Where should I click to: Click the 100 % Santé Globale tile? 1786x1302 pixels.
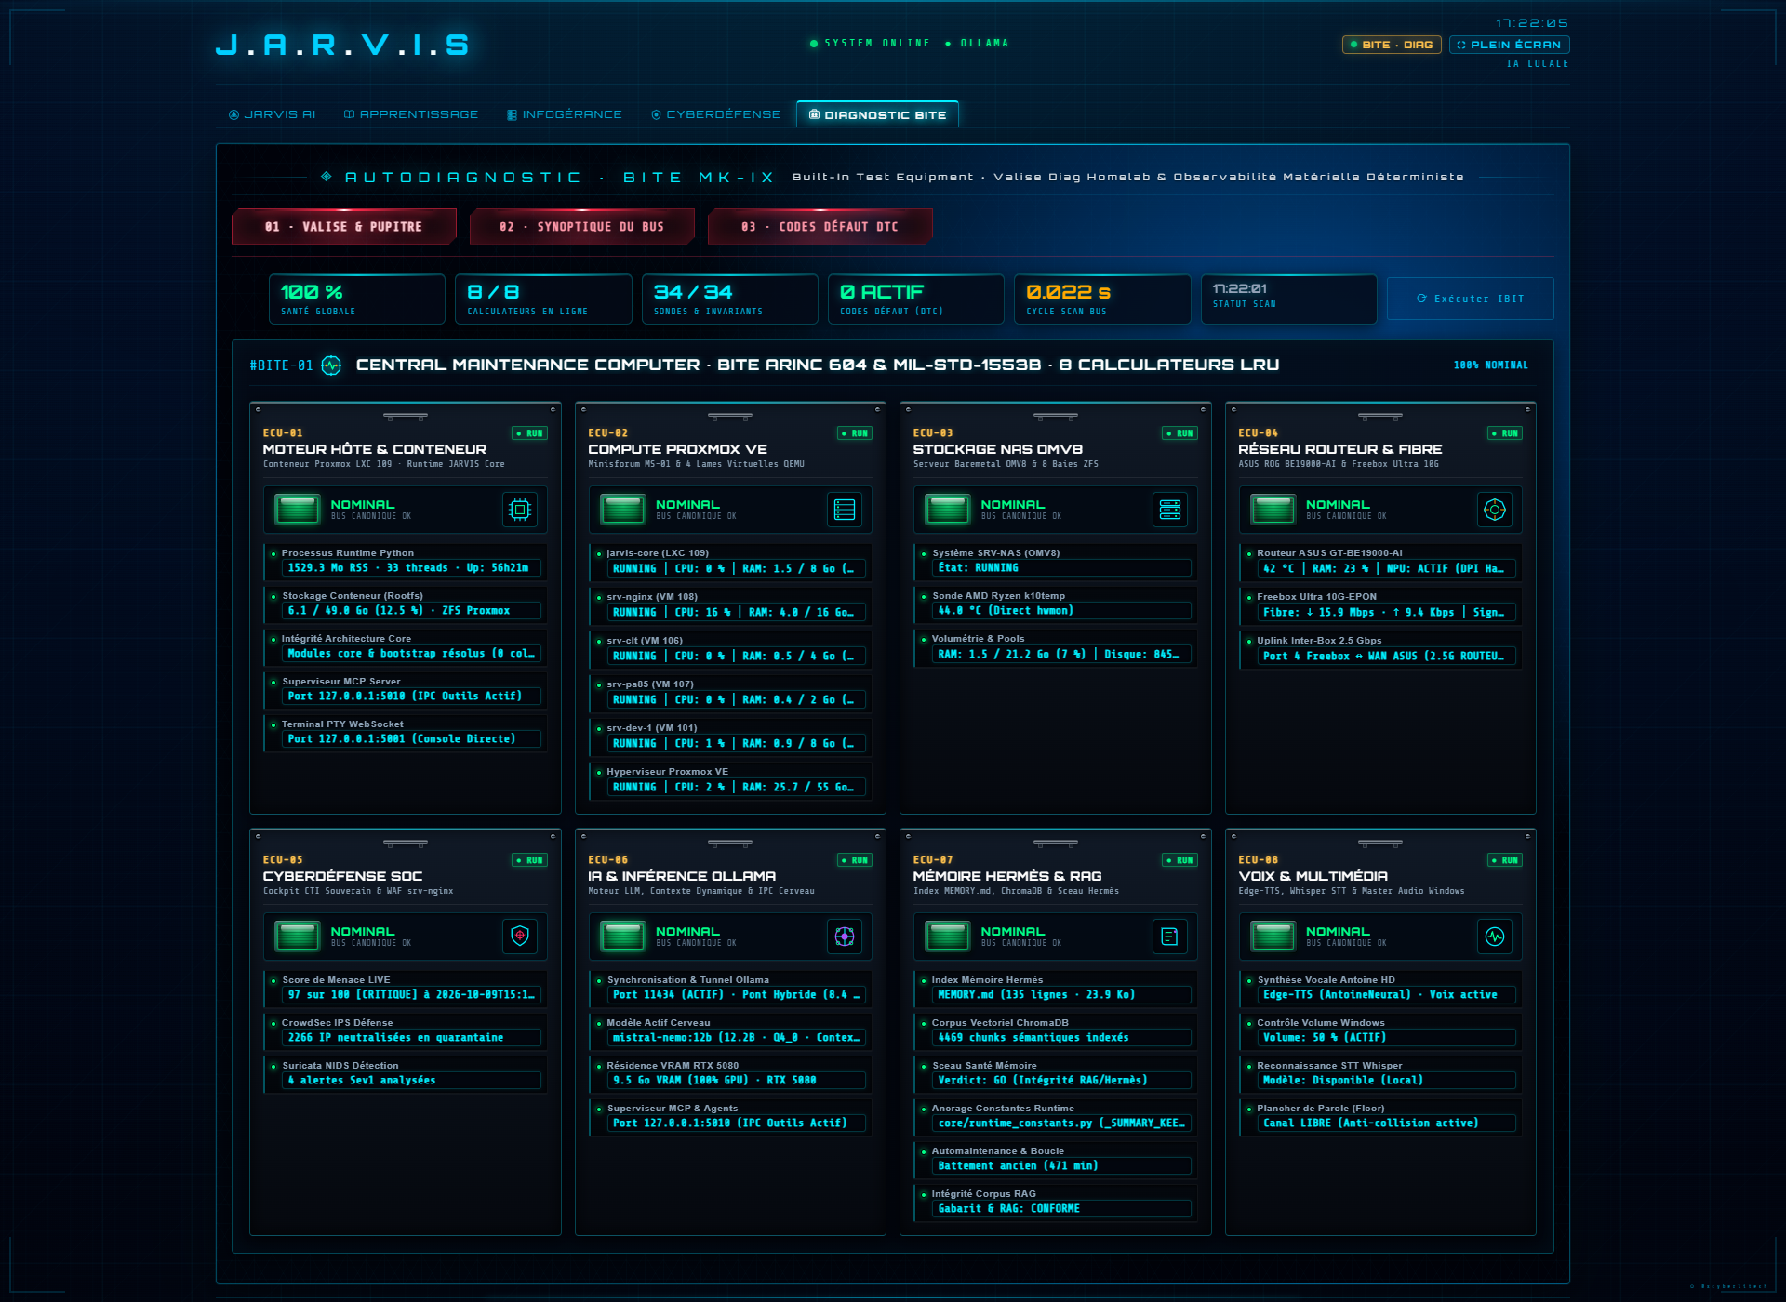[357, 299]
